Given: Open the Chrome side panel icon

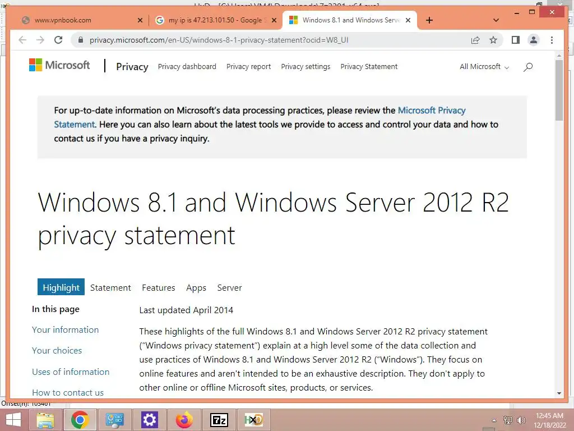Looking at the screenshot, I should pos(516,40).
